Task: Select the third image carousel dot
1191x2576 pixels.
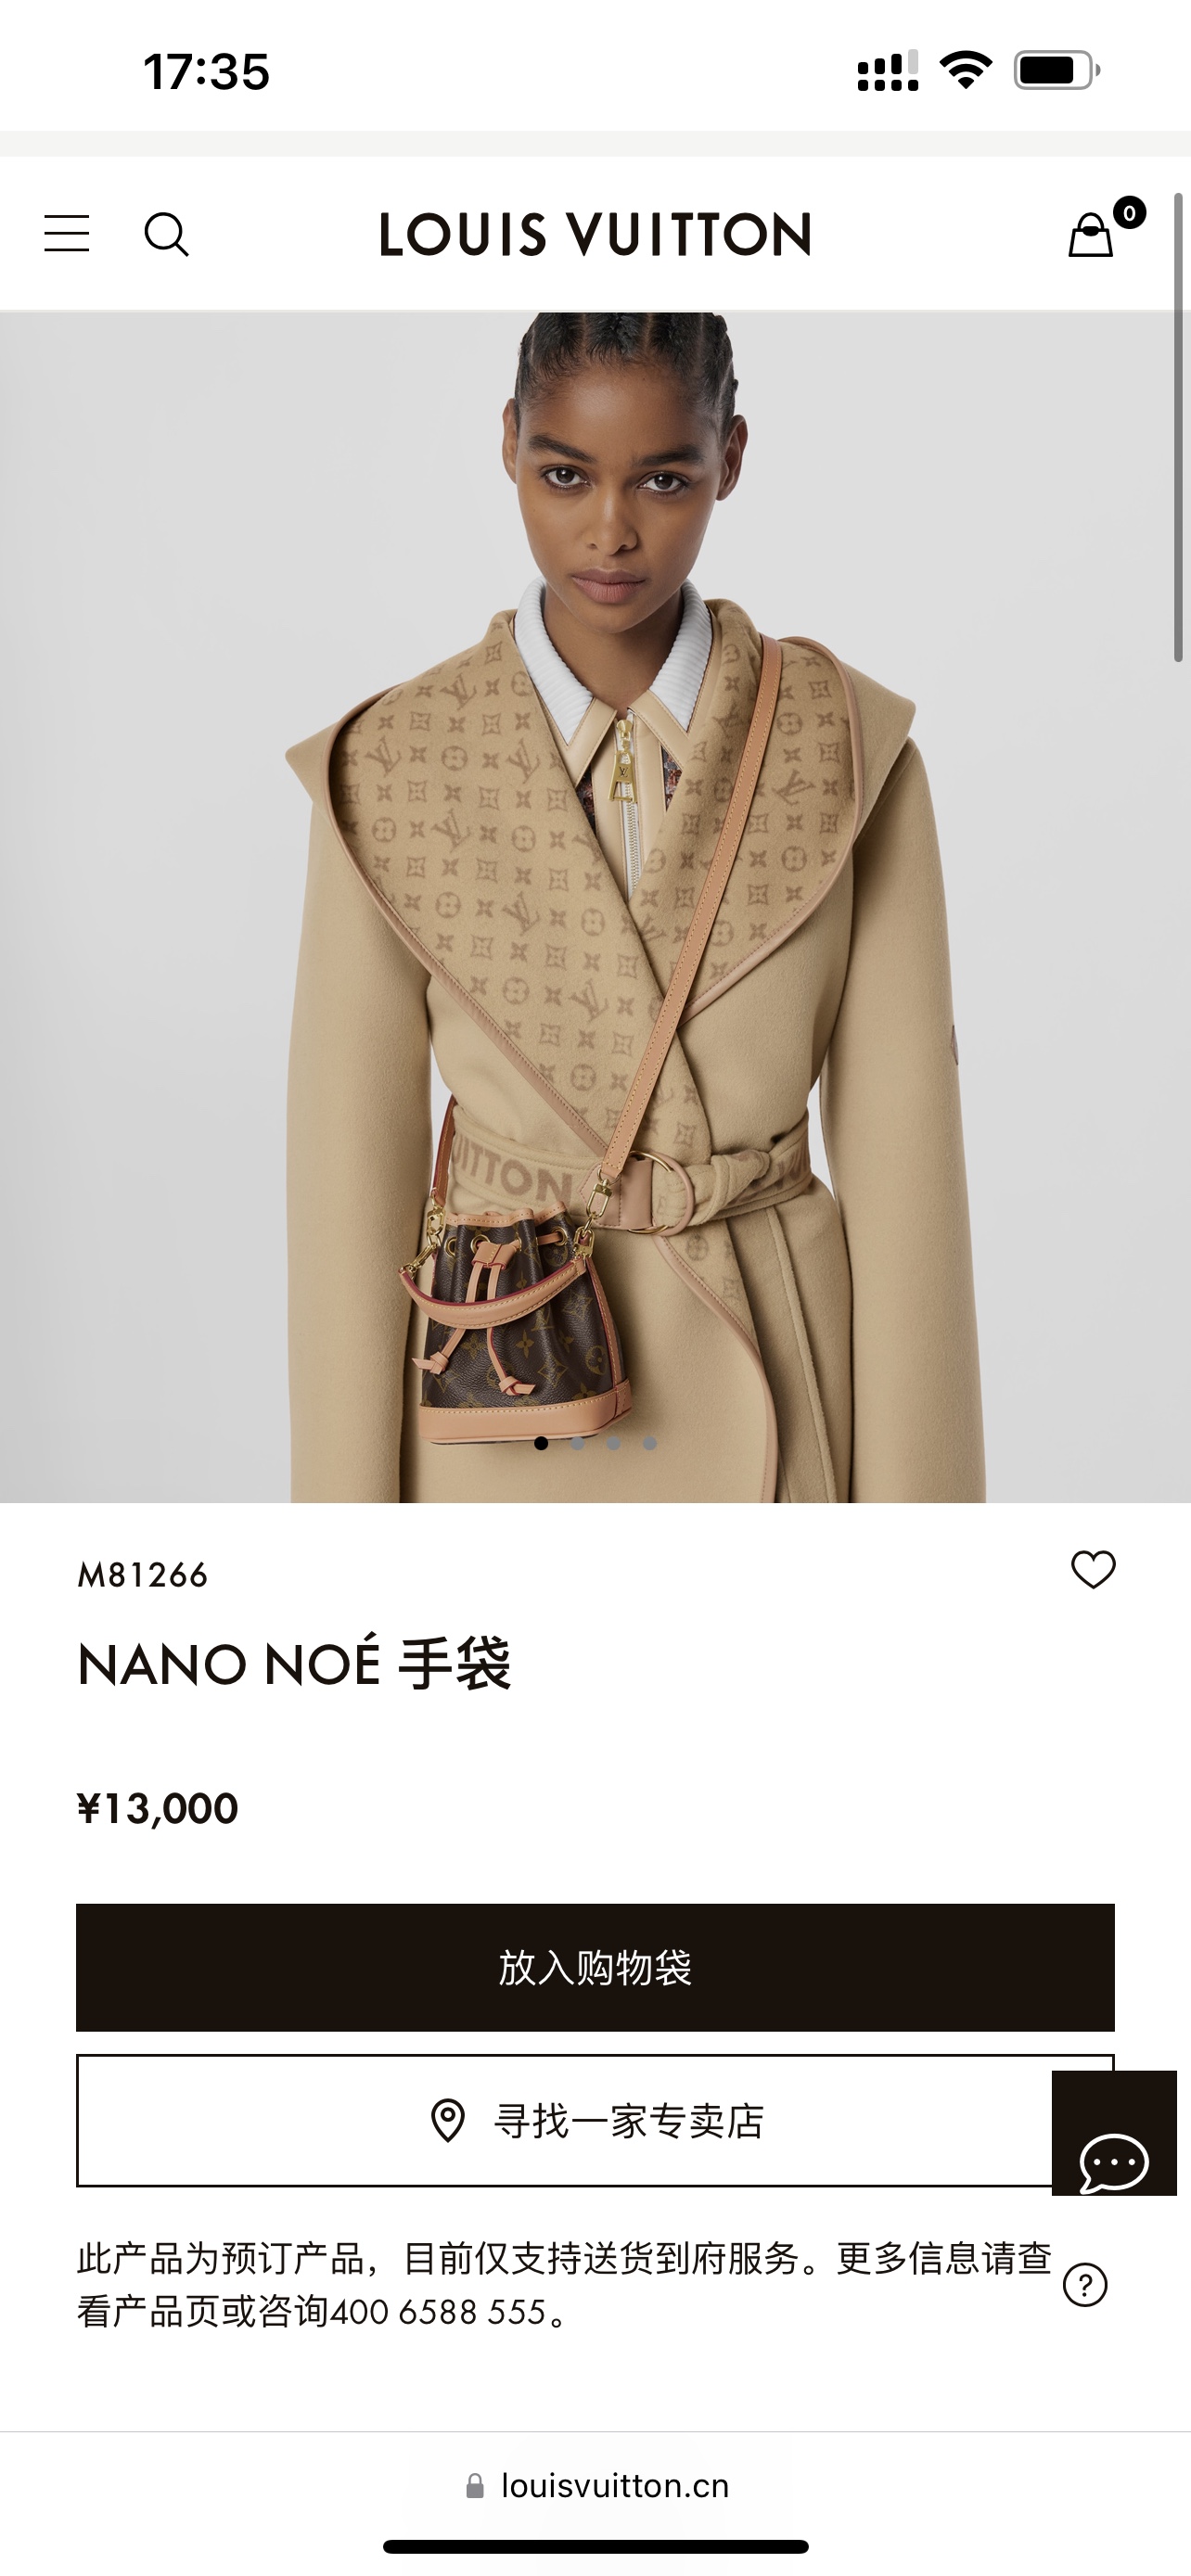Action: pos(613,1443)
